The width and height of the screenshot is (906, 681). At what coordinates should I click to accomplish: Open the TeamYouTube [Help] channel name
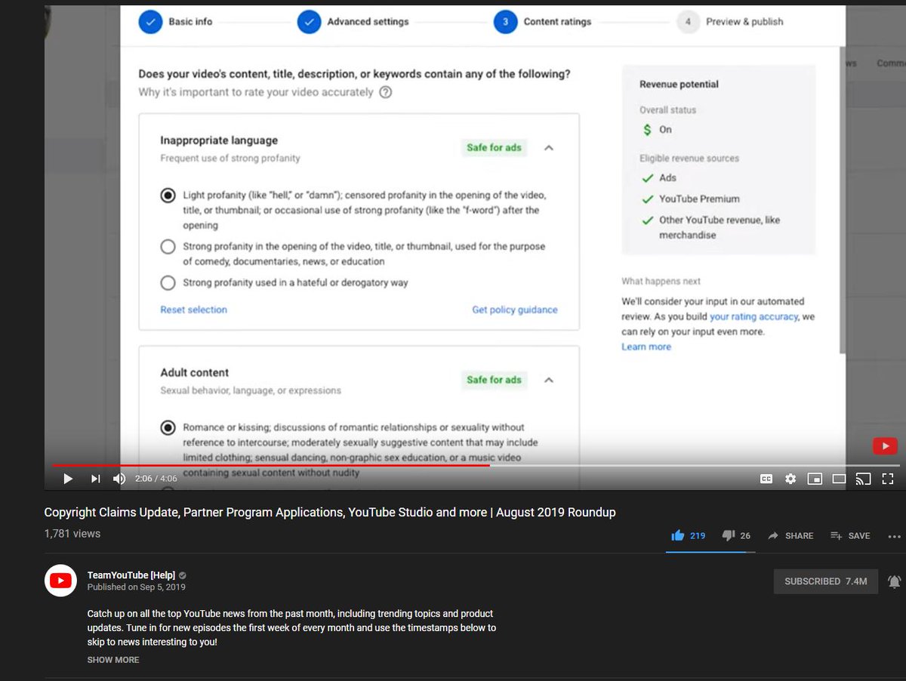pos(131,575)
